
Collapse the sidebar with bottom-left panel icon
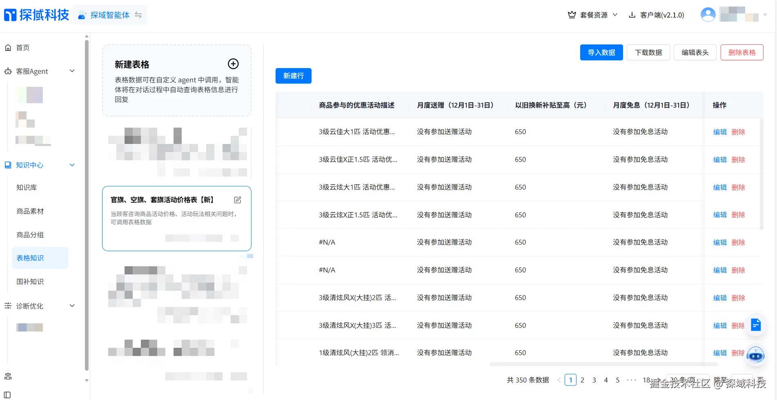[7, 395]
